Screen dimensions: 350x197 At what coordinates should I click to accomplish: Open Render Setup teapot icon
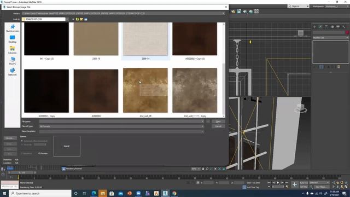point(234,11)
